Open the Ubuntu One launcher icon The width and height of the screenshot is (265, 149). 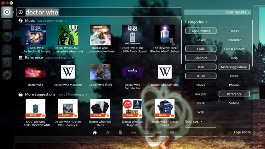[x=7, y=63]
